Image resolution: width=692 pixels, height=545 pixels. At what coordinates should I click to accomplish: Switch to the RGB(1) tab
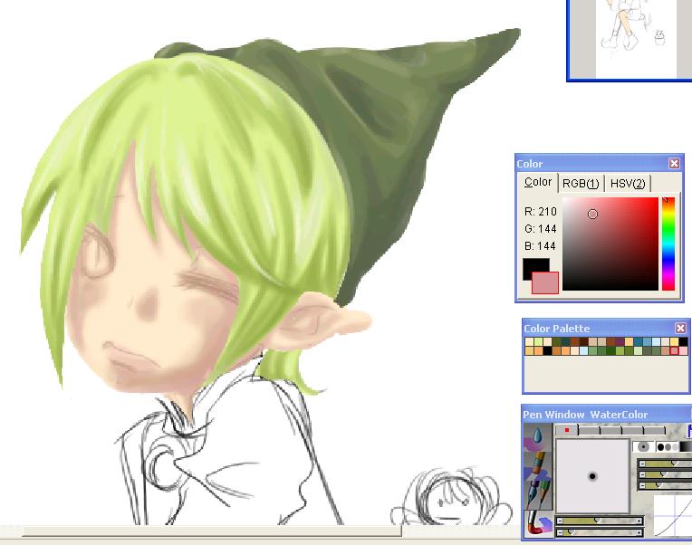coord(581,184)
